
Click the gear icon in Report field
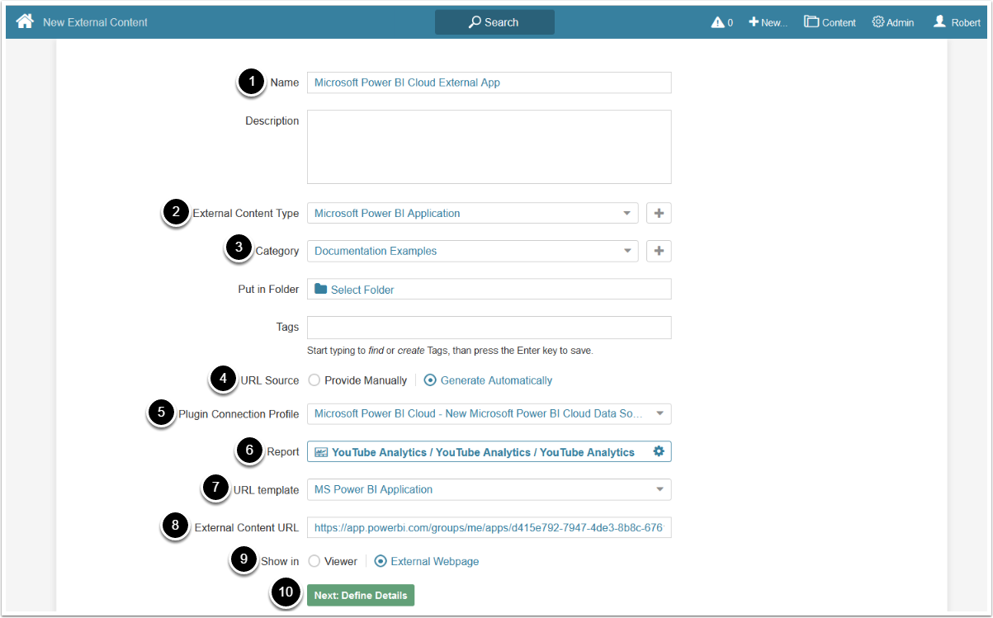(x=658, y=451)
